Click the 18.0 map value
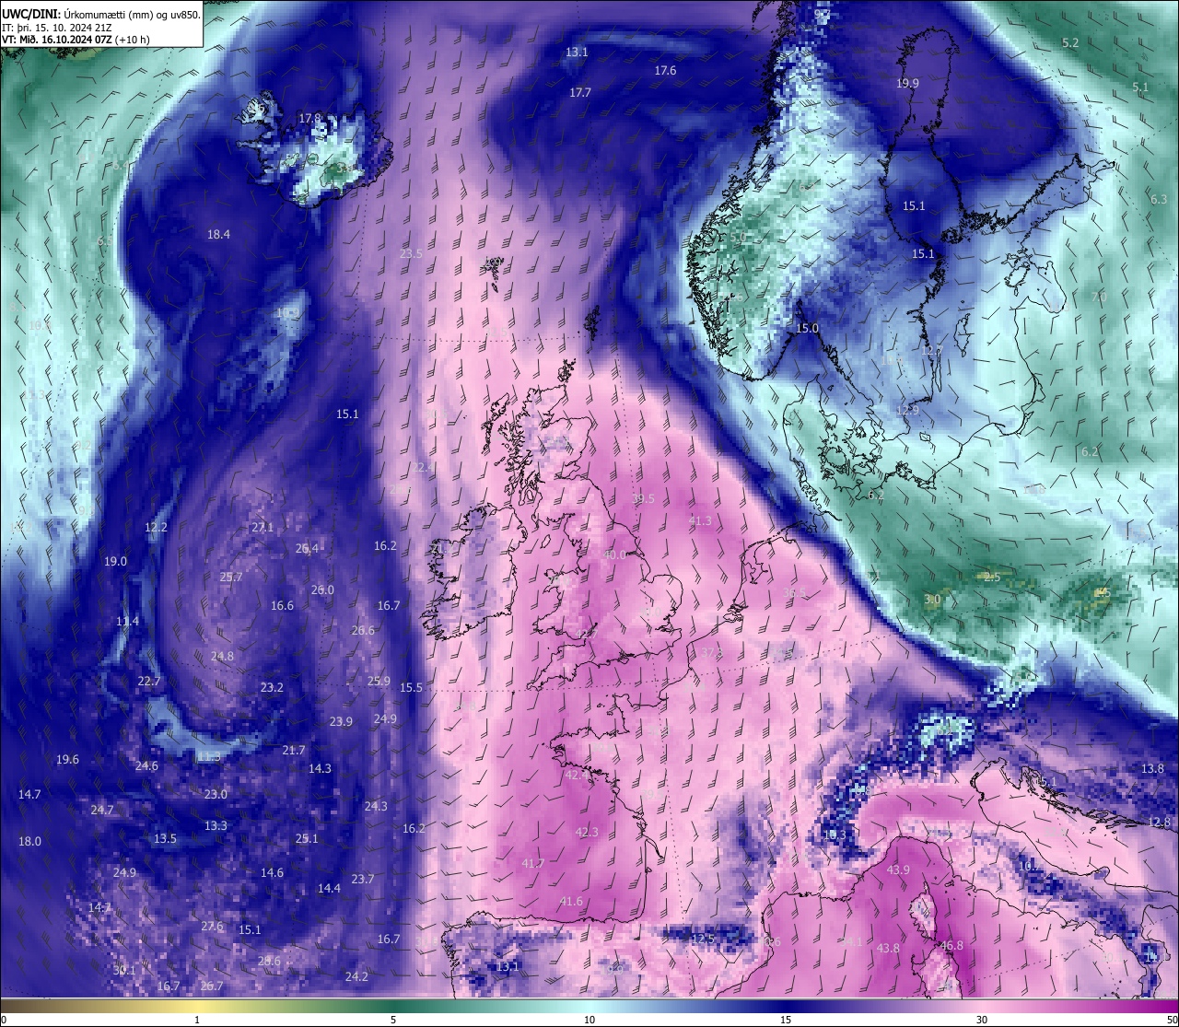Viewport: 1179px width, 1027px height. [29, 841]
